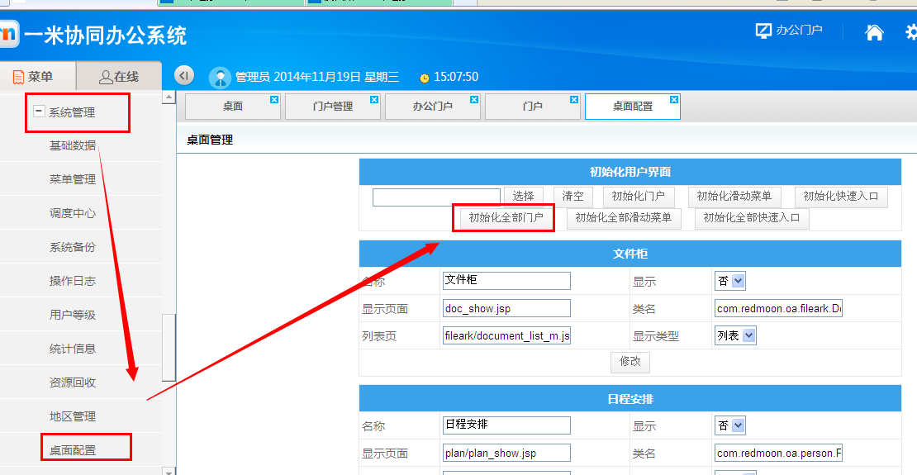
Task: Switch to the 在线 sidebar tab
Action: point(119,77)
